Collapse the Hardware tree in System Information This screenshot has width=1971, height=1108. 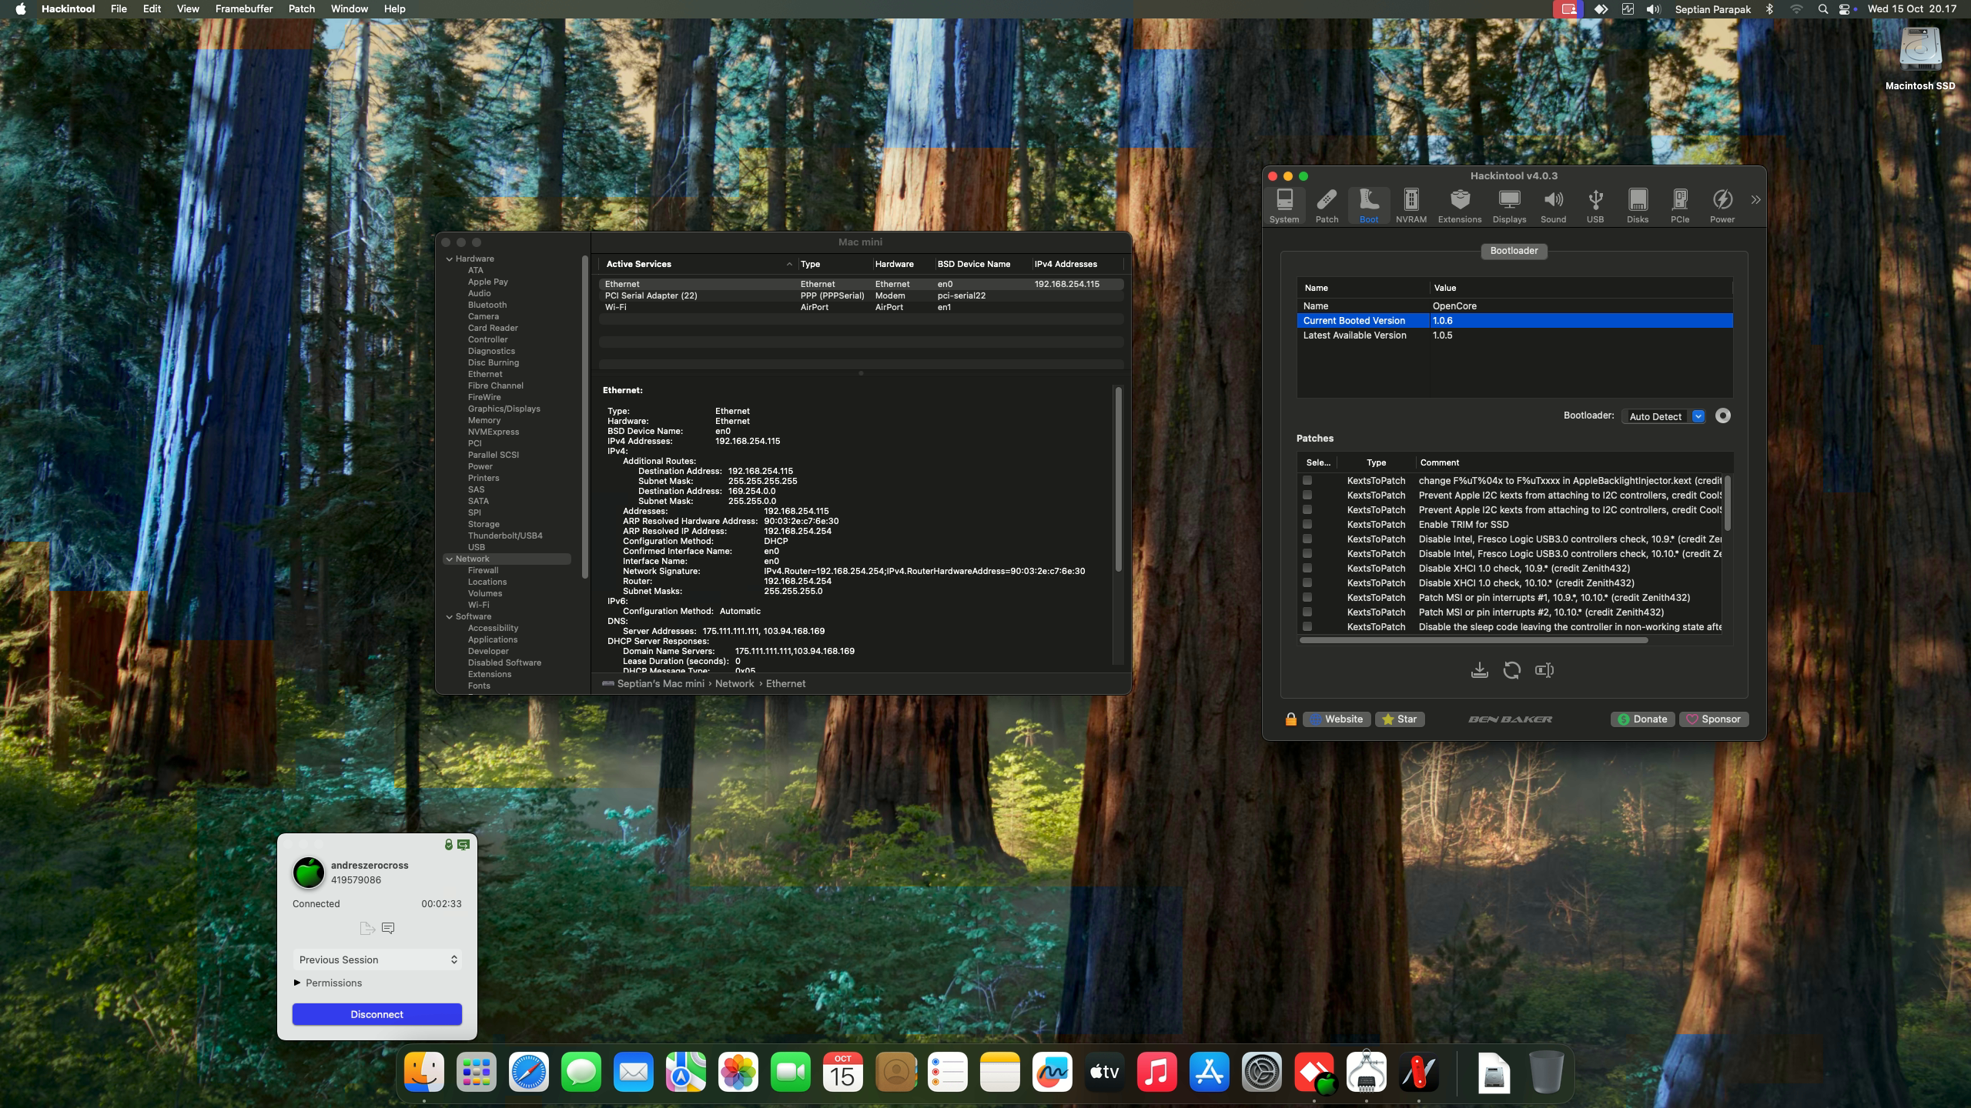pyautogui.click(x=449, y=259)
